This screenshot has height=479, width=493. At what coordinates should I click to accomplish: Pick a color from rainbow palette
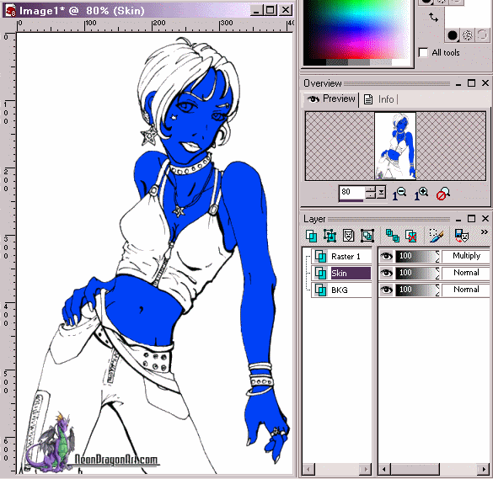(357, 31)
